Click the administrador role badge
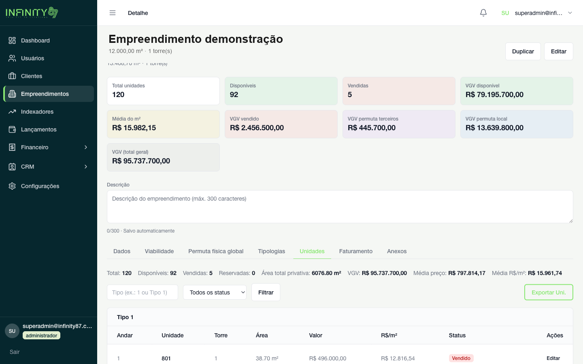The image size is (583, 364). point(41,335)
